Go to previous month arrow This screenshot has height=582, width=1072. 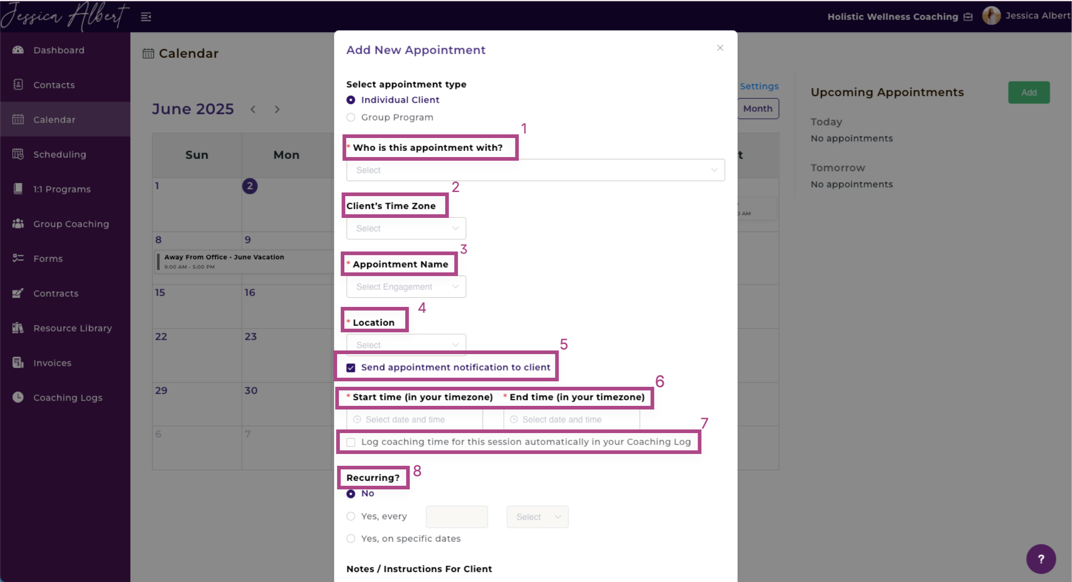coord(253,109)
